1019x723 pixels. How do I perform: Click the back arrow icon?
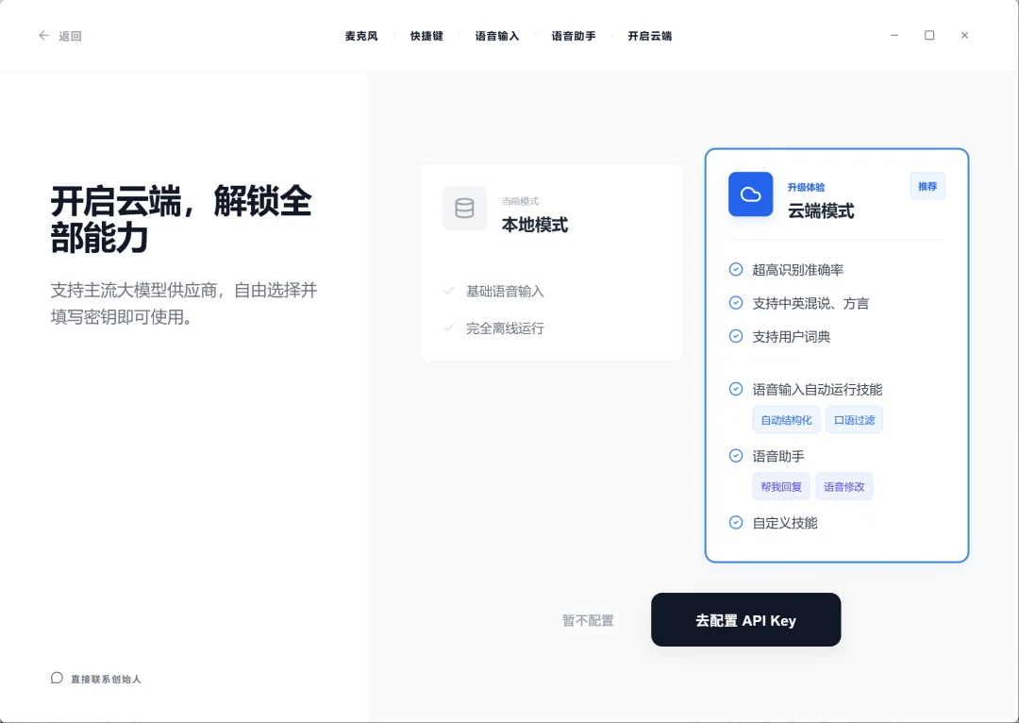coord(43,36)
